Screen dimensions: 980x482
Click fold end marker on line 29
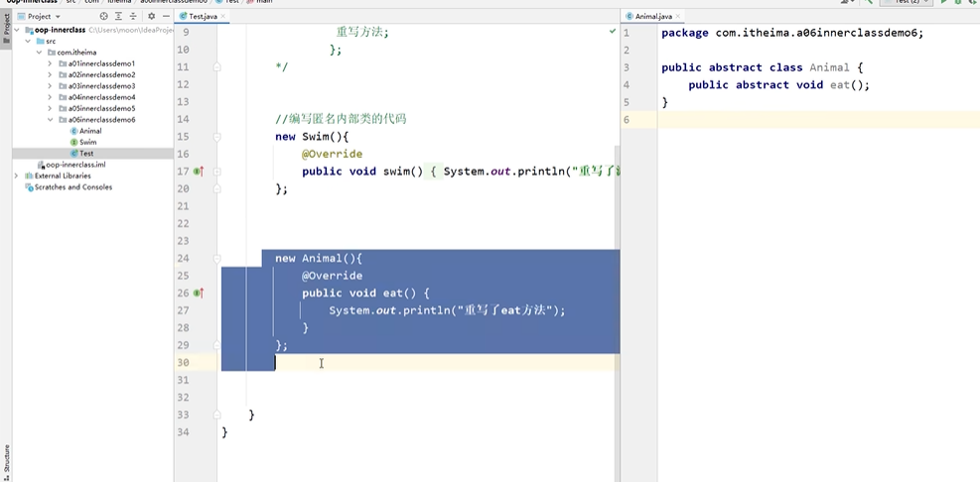[216, 345]
